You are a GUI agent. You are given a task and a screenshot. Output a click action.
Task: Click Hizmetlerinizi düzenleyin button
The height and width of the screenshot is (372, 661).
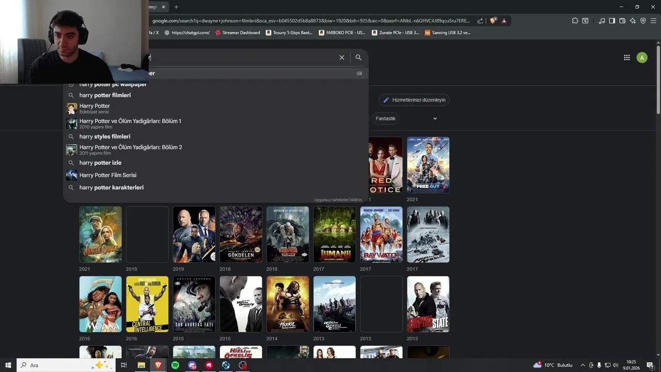414,100
